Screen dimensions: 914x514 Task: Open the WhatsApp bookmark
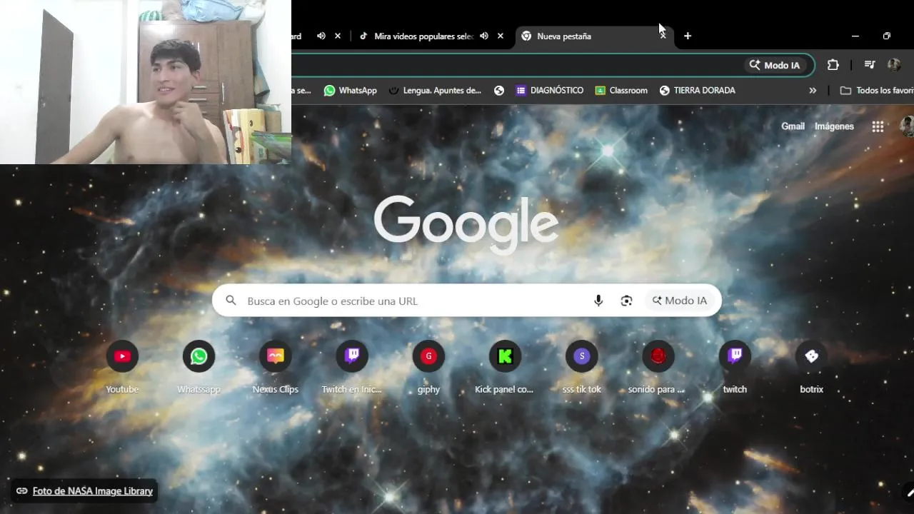(350, 91)
